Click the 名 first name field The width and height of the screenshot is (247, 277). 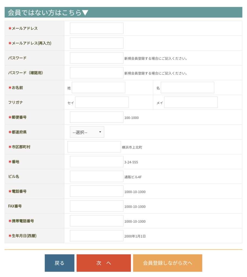point(187,88)
